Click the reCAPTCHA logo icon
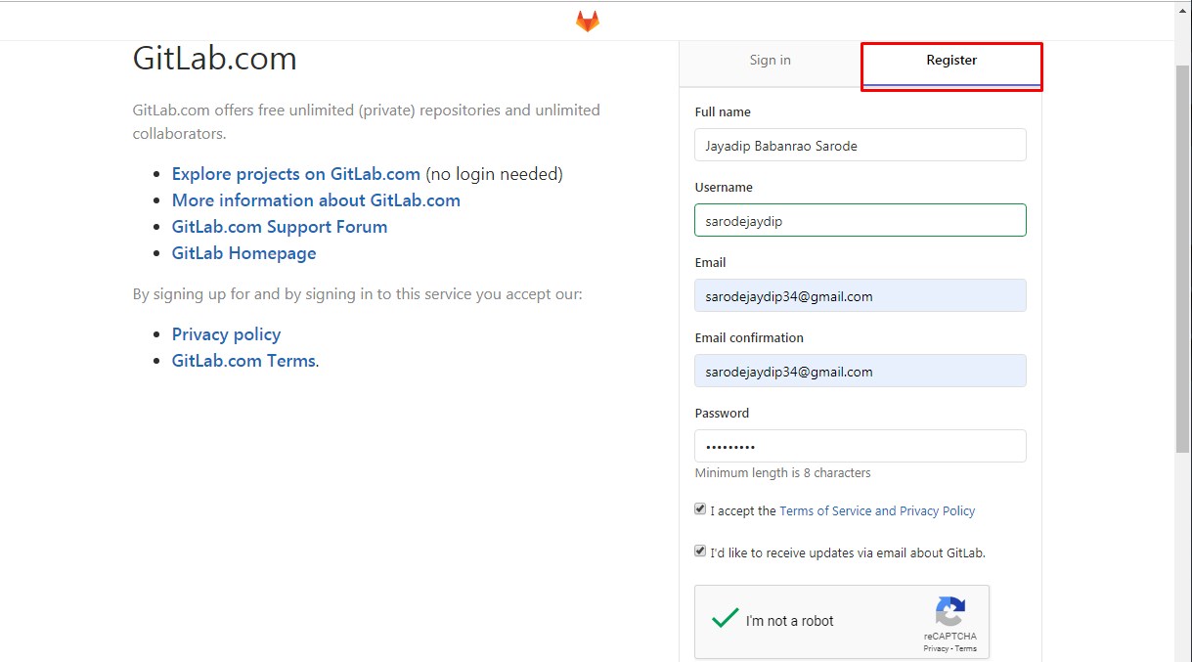 coord(950,612)
